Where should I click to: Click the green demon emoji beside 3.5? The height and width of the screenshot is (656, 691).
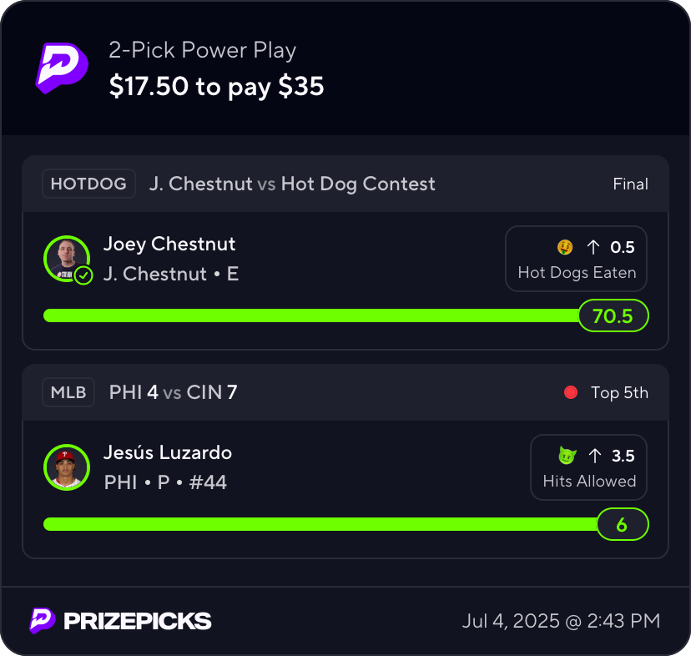(x=567, y=456)
